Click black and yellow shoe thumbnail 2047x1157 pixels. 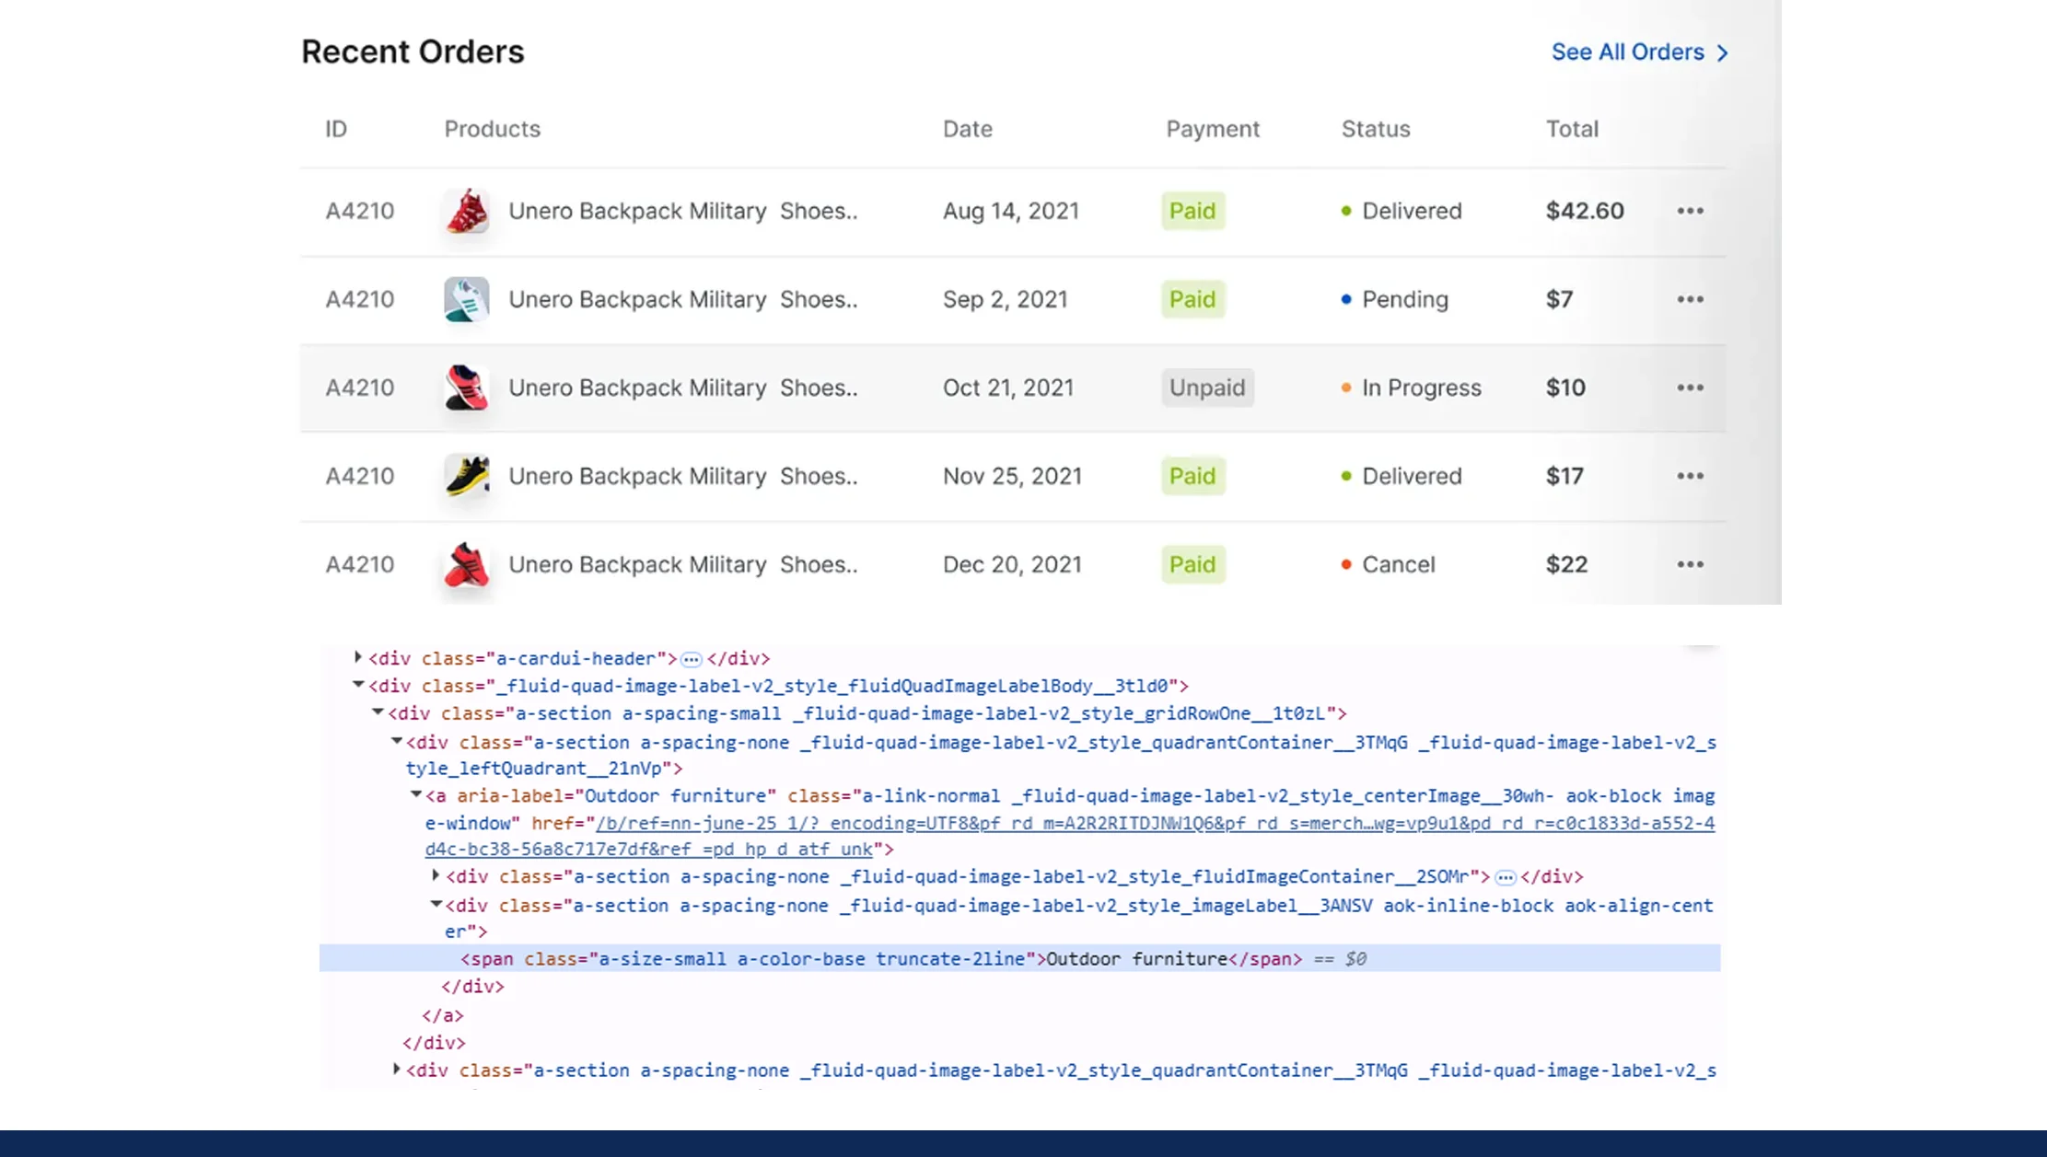point(467,476)
